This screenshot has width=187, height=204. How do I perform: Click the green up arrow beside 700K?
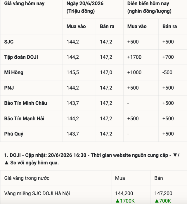point(157,201)
